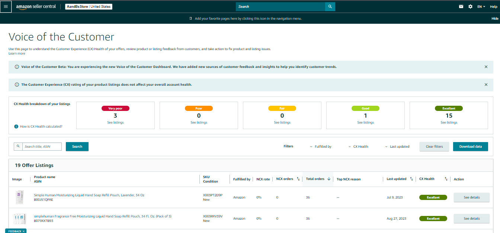500x233 pixels.
Task: Sort by CX Health column arrows
Action: click(446, 179)
